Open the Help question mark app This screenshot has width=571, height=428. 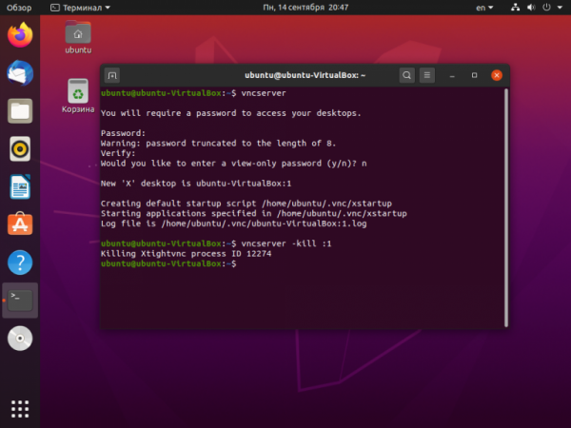coord(20,263)
